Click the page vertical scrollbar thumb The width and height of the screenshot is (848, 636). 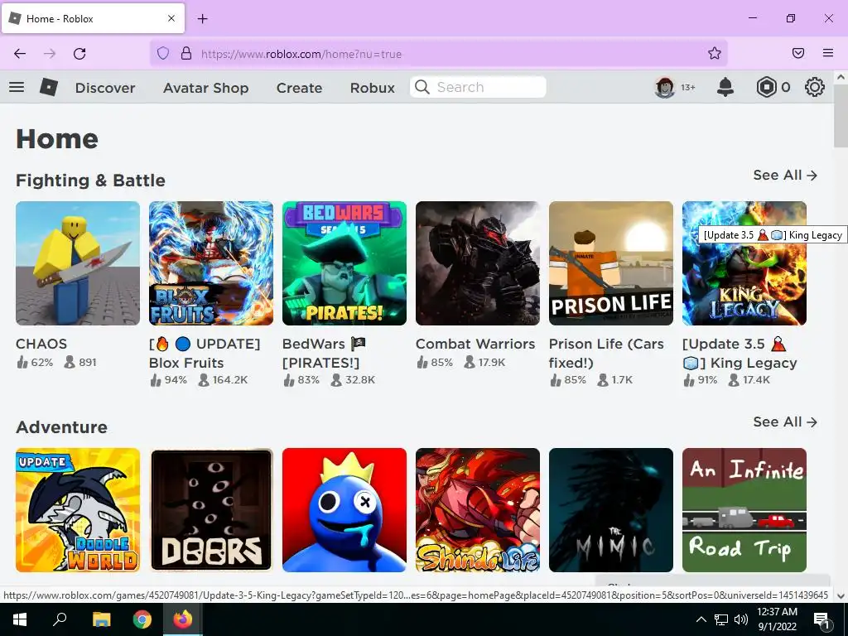click(x=841, y=118)
